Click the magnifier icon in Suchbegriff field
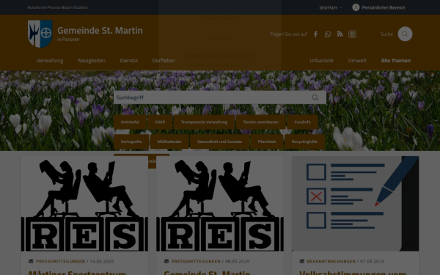 (x=315, y=98)
